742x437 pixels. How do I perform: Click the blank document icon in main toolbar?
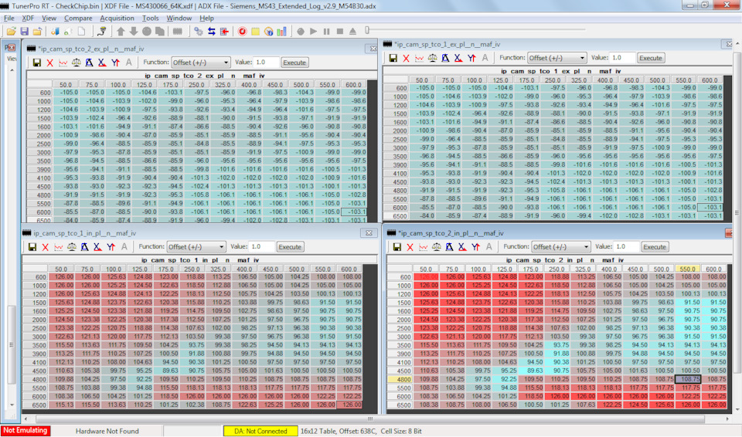82,31
